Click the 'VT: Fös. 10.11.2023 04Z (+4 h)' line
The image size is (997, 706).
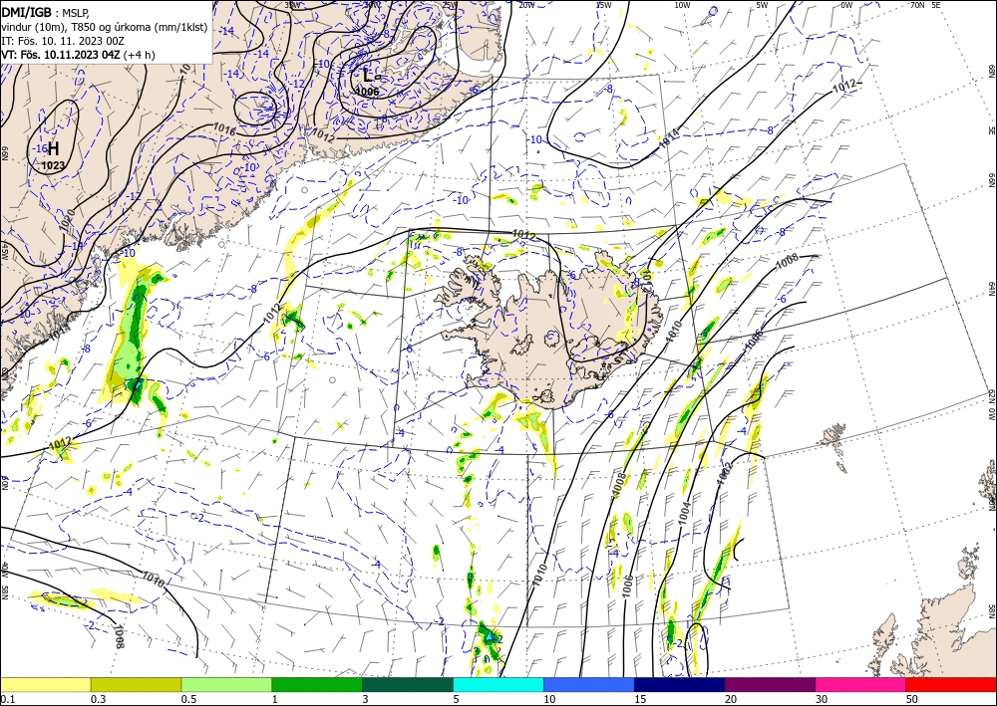(78, 55)
